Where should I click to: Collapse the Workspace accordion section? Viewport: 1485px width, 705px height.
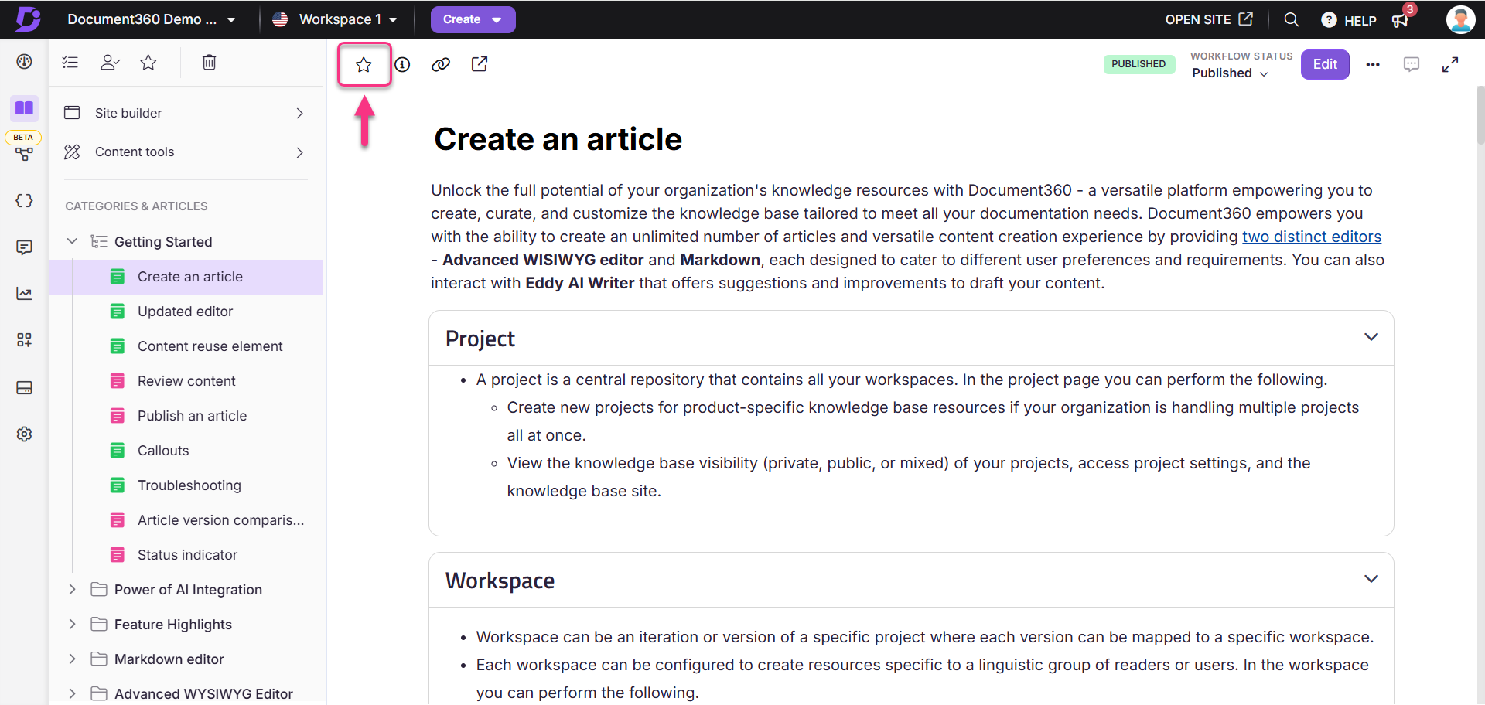click(x=1371, y=579)
